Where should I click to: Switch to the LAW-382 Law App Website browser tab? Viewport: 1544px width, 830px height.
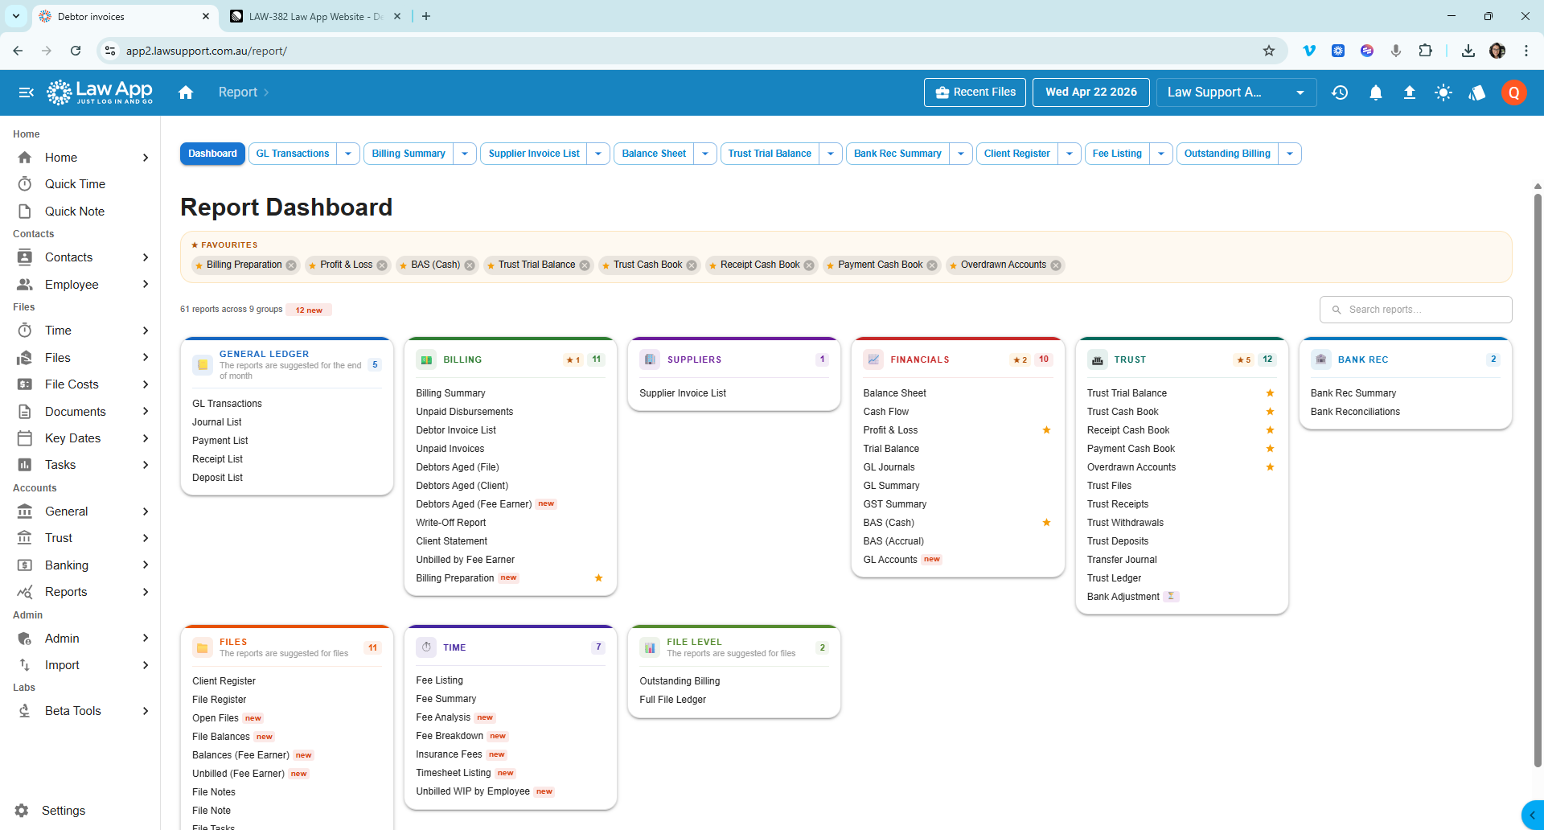coord(314,16)
